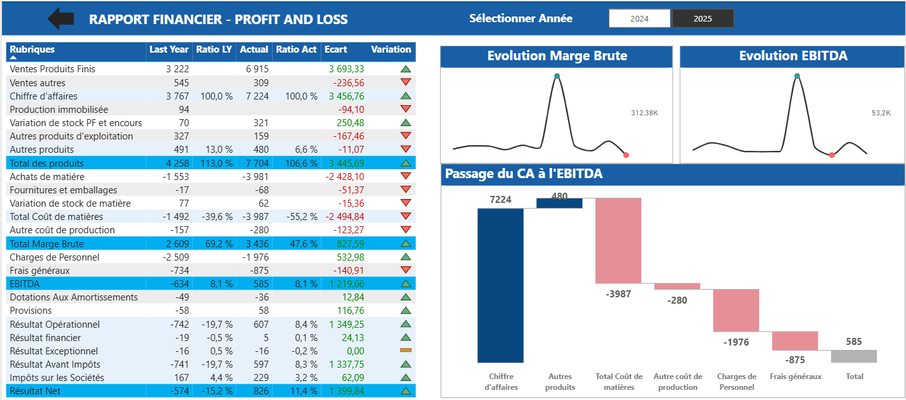
Task: Click the Autres produits waterfall bar
Action: click(x=559, y=203)
